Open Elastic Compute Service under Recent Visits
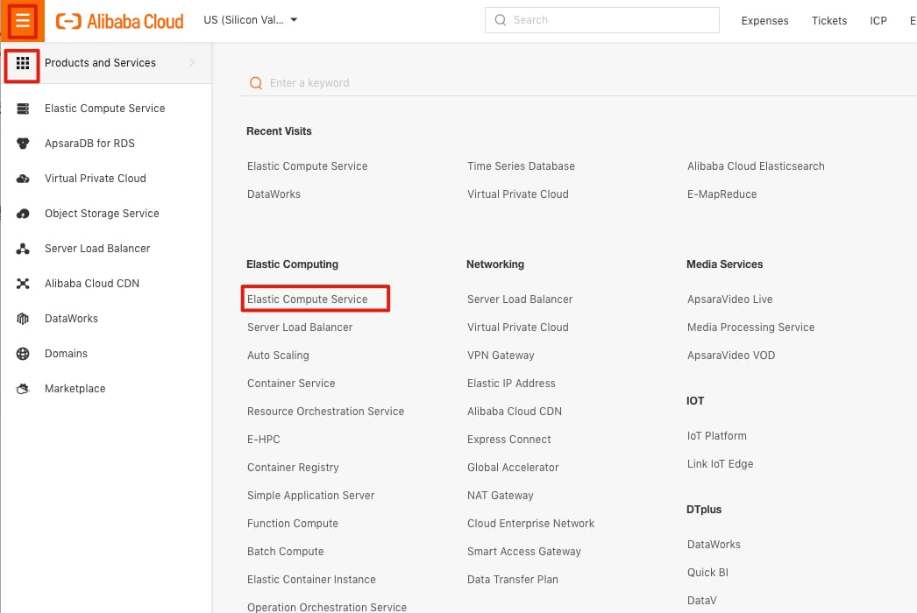The width and height of the screenshot is (917, 613). (307, 166)
